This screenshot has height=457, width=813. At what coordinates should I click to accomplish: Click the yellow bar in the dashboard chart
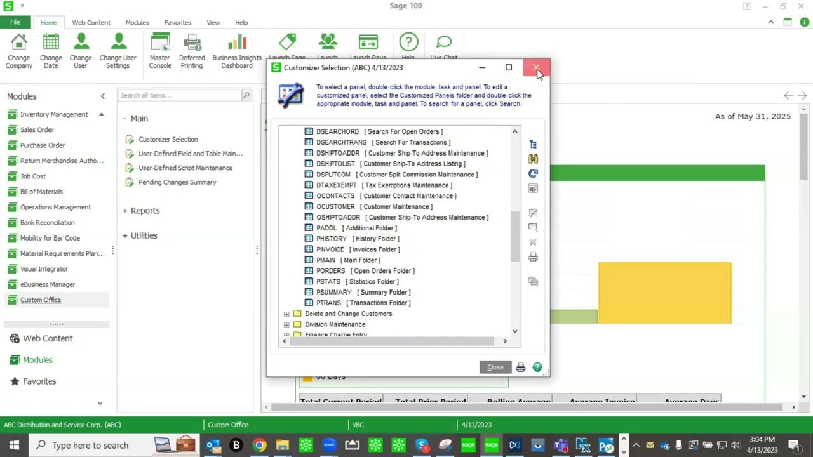click(664, 293)
